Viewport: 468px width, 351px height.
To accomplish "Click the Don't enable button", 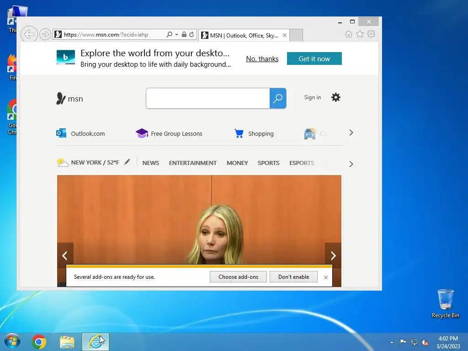I will 293,277.
